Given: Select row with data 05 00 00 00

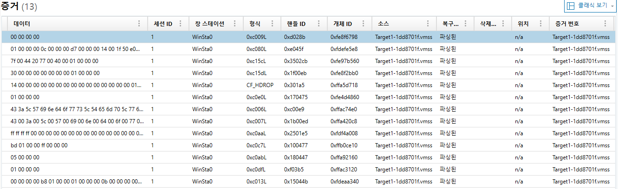Looking at the screenshot, I should click(309, 157).
